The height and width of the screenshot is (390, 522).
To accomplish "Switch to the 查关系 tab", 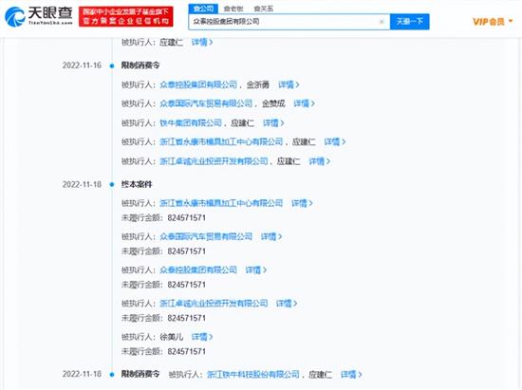I will coord(263,9).
